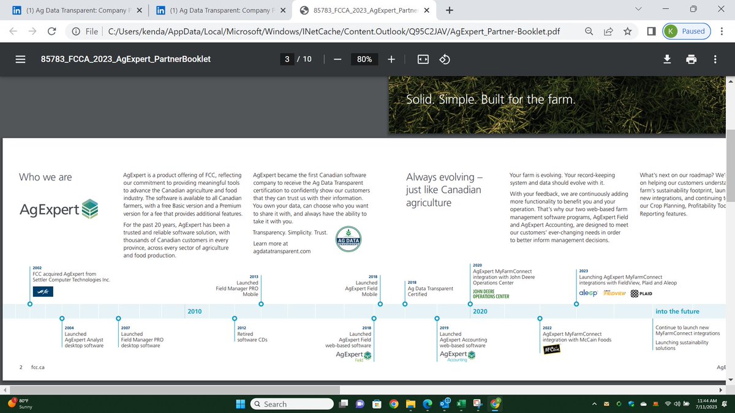Screen dimensions: 735x413
Task: Toggle fit to page in PDF toolbar
Action: click(x=423, y=59)
